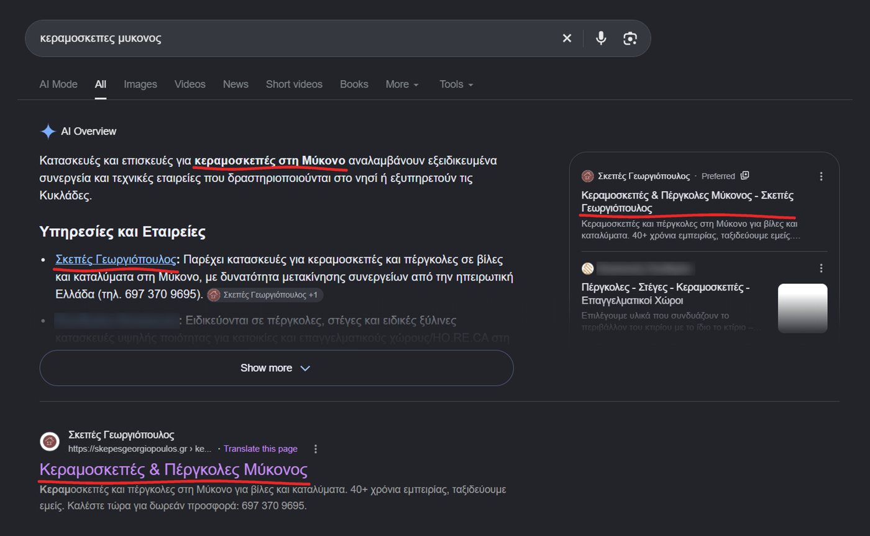Click the AI Overview sparkle icon

click(48, 131)
